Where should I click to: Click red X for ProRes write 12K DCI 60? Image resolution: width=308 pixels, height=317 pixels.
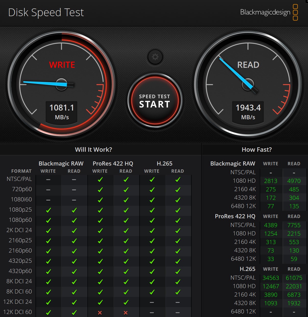(100, 312)
